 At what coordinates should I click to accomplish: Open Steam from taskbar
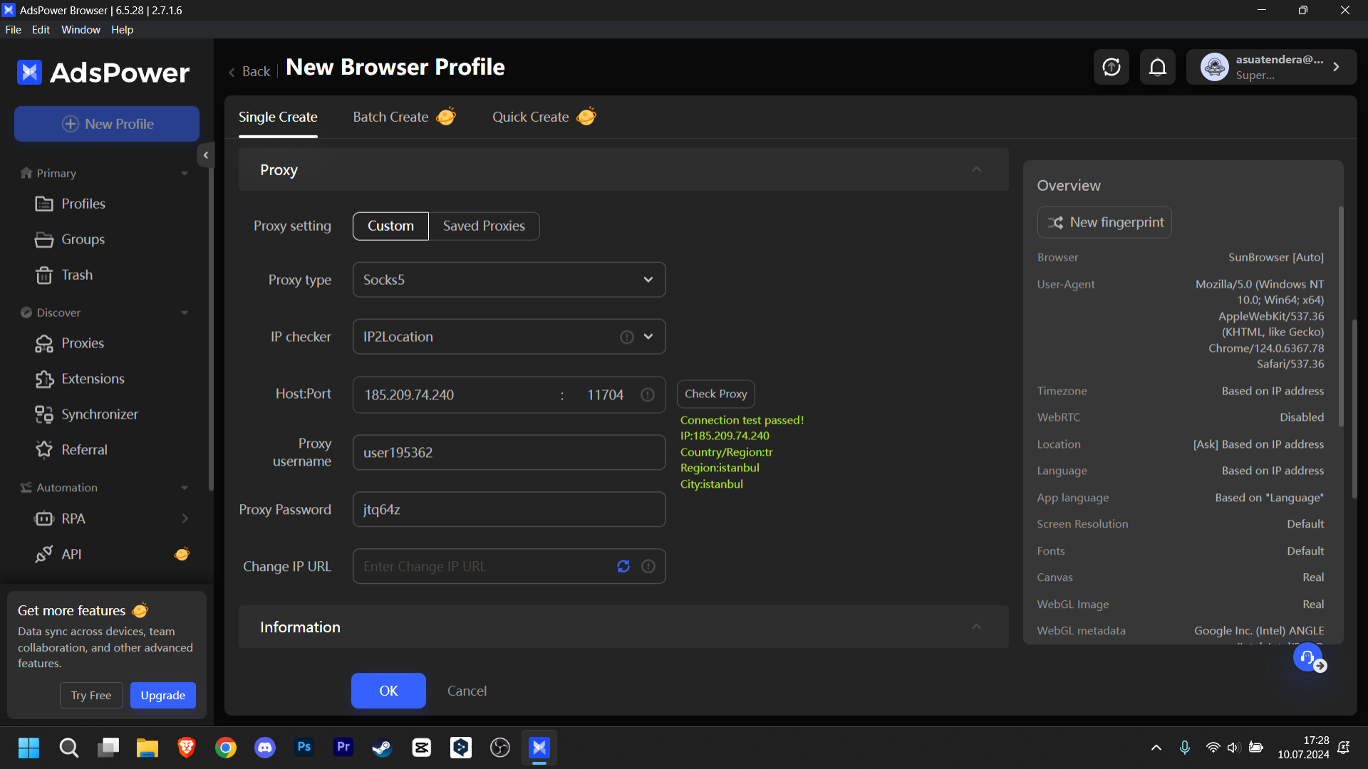point(383,748)
